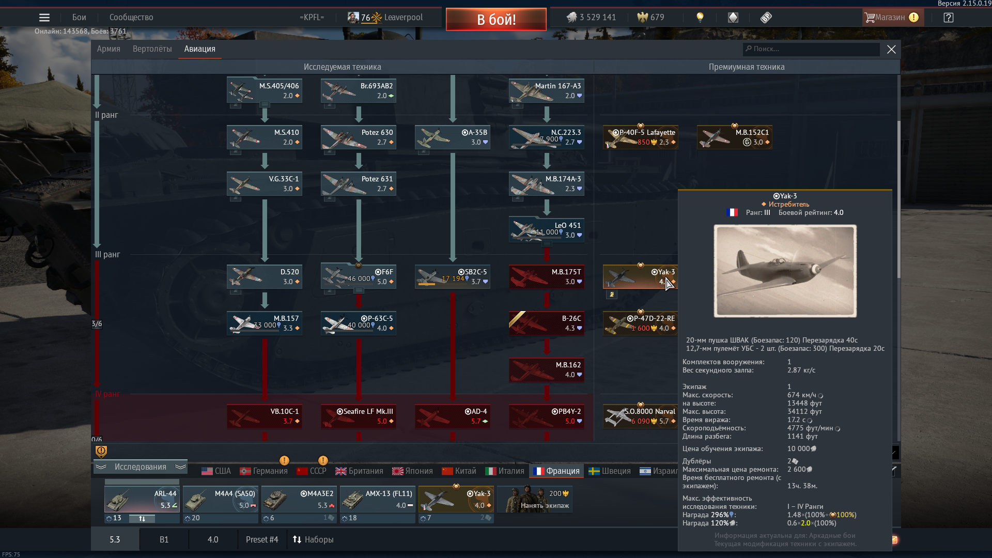Select the SB2C-5 aircraft card
The width and height of the screenshot is (992, 558).
point(453,276)
